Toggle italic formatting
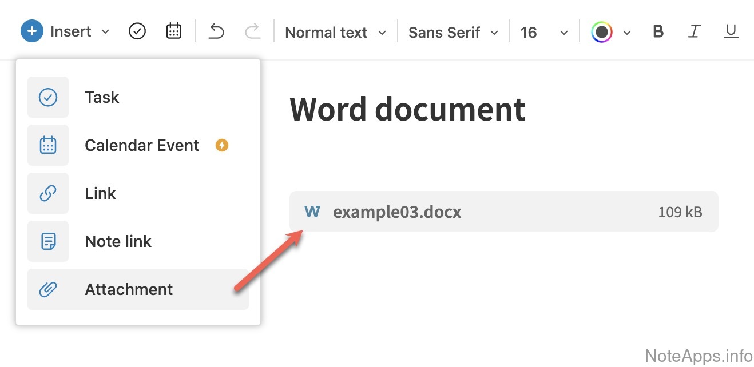 pos(694,31)
